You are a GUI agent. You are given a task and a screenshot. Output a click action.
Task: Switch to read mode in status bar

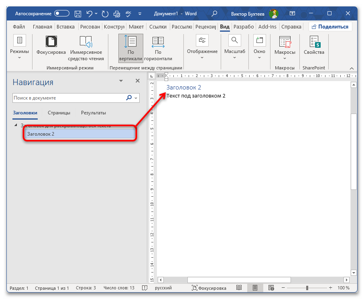239,288
